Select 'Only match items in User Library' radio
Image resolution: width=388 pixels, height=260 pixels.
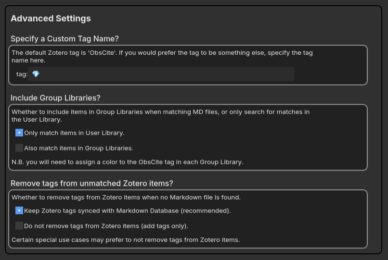[x=19, y=133]
